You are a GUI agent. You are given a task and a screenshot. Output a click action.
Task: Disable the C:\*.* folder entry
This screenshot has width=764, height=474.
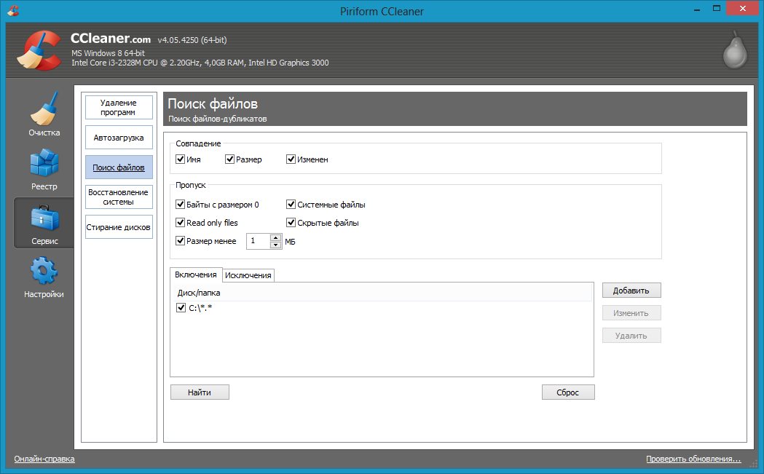(x=181, y=308)
